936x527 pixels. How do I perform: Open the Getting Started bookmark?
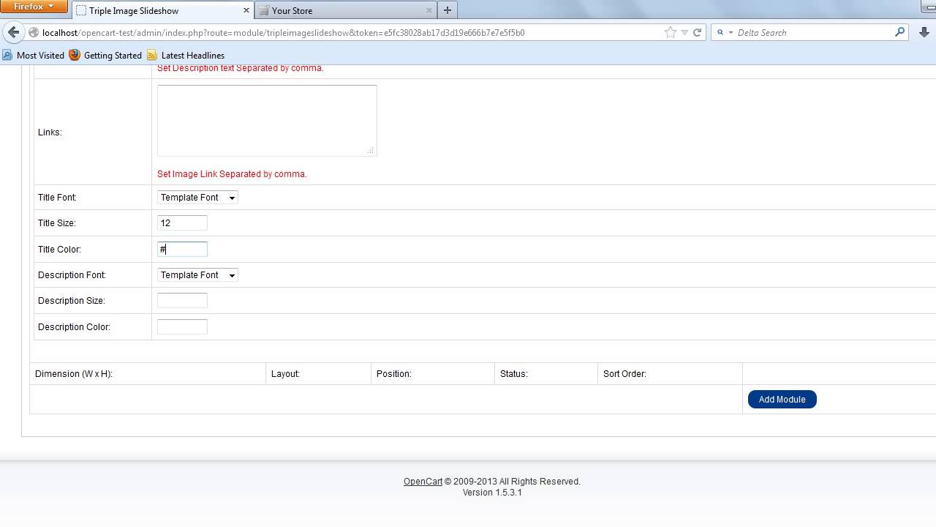point(105,55)
